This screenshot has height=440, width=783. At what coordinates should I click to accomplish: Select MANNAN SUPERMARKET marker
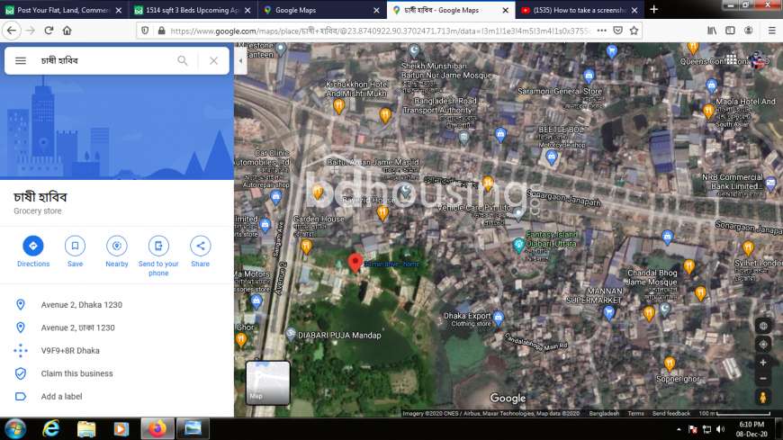tap(608, 312)
